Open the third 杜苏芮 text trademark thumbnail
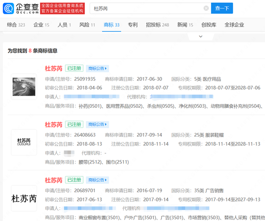 coord(24,198)
